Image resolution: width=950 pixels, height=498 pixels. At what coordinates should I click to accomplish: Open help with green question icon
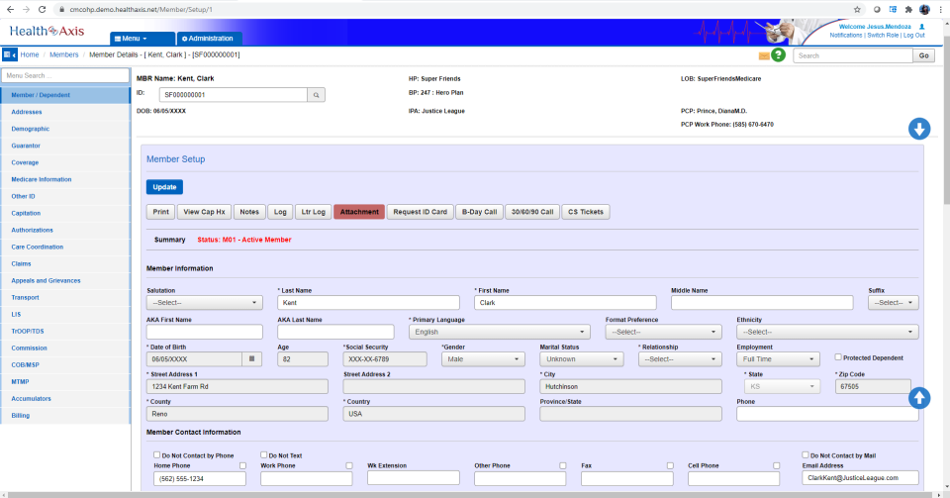coord(779,55)
